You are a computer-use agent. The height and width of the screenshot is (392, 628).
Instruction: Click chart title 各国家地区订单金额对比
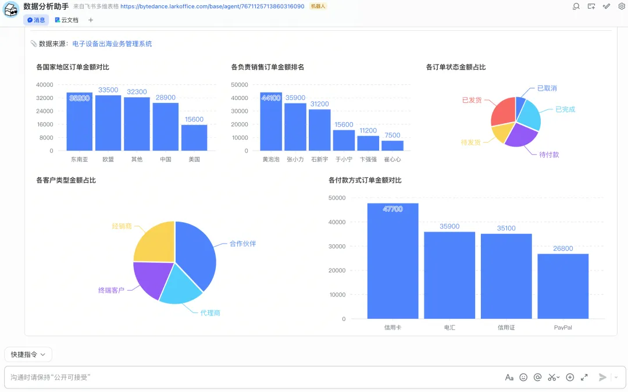pos(73,67)
